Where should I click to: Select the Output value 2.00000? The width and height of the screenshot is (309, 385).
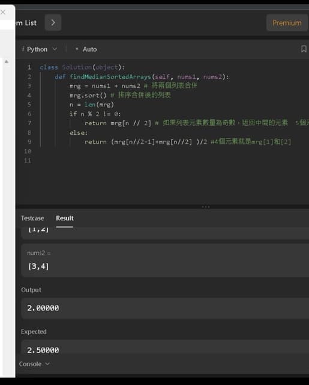coord(43,308)
